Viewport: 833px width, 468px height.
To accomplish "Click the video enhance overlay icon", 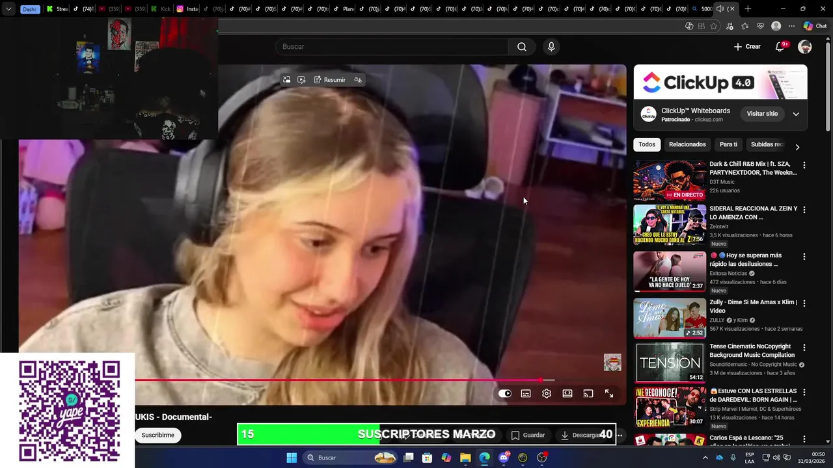I will coord(301,80).
